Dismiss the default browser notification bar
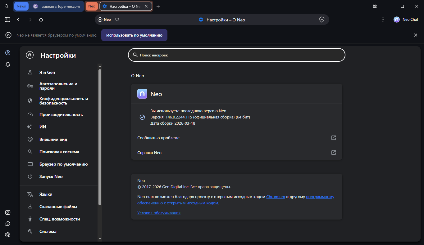 pyautogui.click(x=416, y=35)
